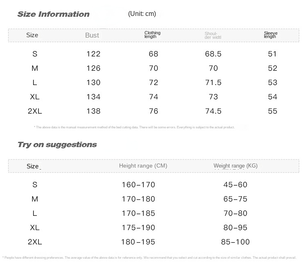307x273 pixels.
Task: Click the Sleeve length column header
Action: pyautogui.click(x=271, y=35)
